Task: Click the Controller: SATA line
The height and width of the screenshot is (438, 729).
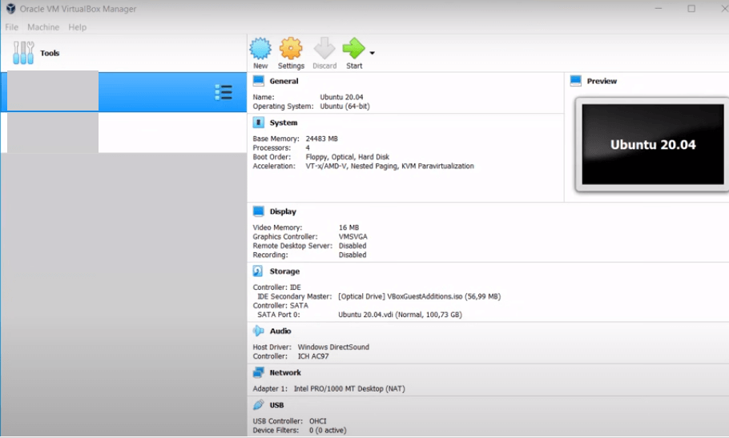Action: 280,306
